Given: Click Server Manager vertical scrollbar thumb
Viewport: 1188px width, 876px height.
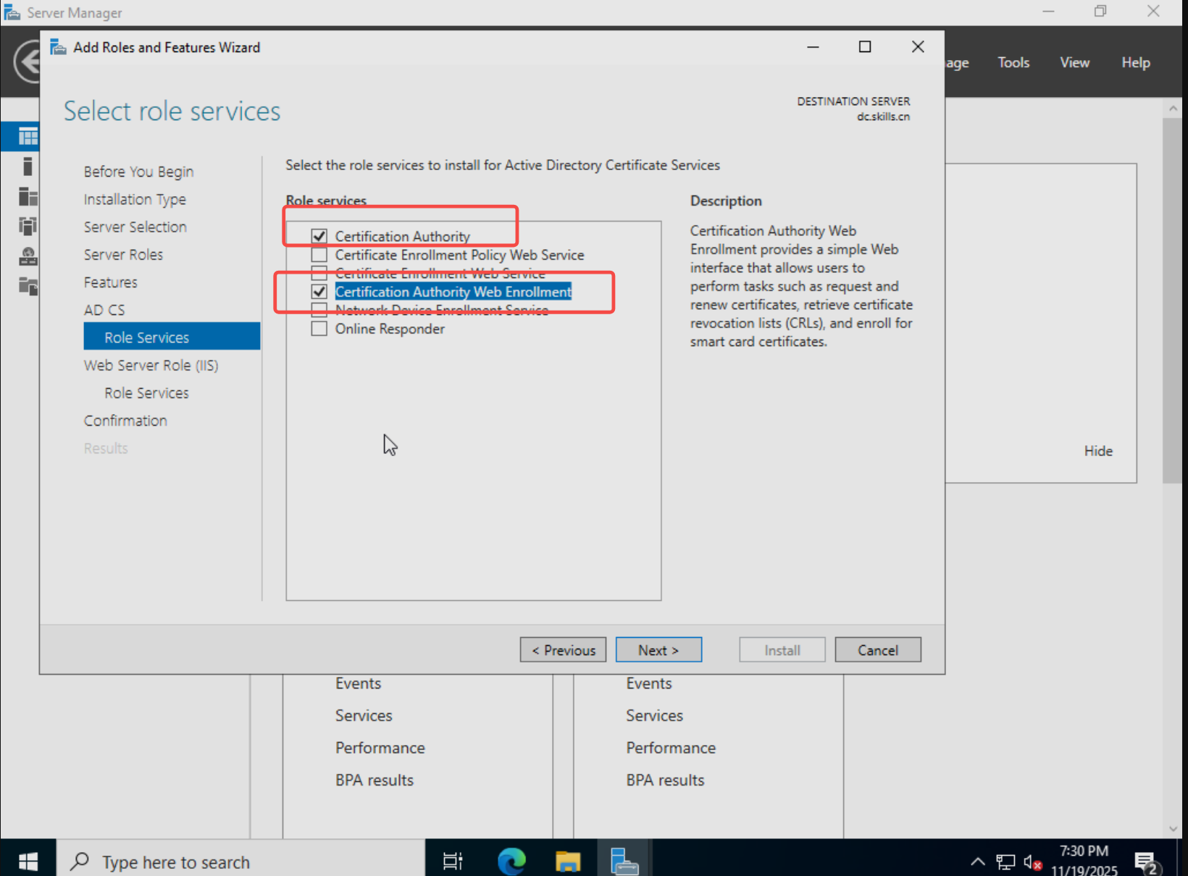Looking at the screenshot, I should pos(1173,300).
